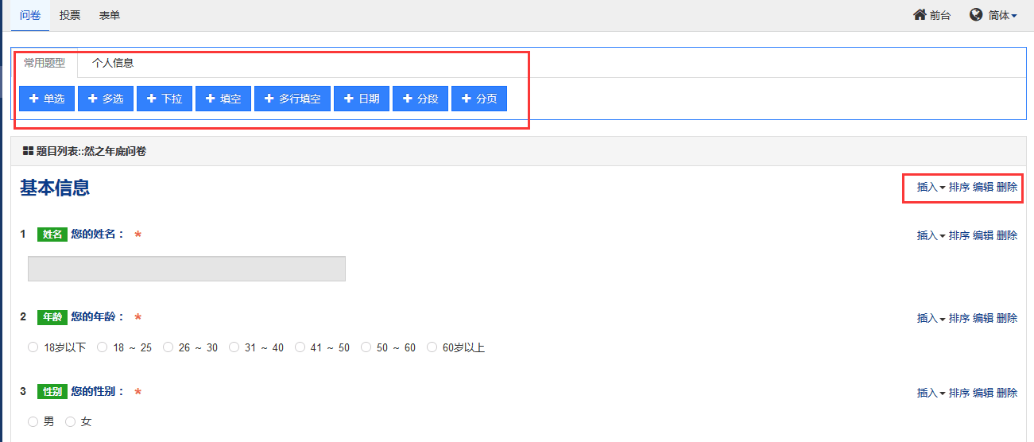Viewport: 1034px width, 442px height.
Task: Add a 多选 question
Action: [106, 99]
